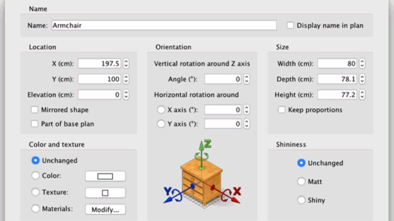394x221 pixels.
Task: Adjust the Y axis angle stepper
Action: (x=247, y=124)
